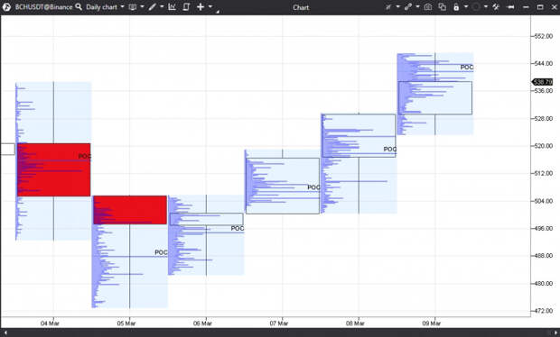560x337 pixels.
Task: Toggle the chart lock padlock
Action: [x=456, y=7]
